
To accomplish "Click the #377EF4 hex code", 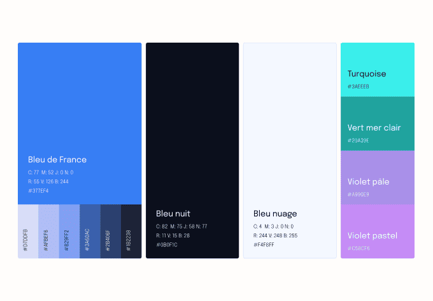I will [x=38, y=191].
